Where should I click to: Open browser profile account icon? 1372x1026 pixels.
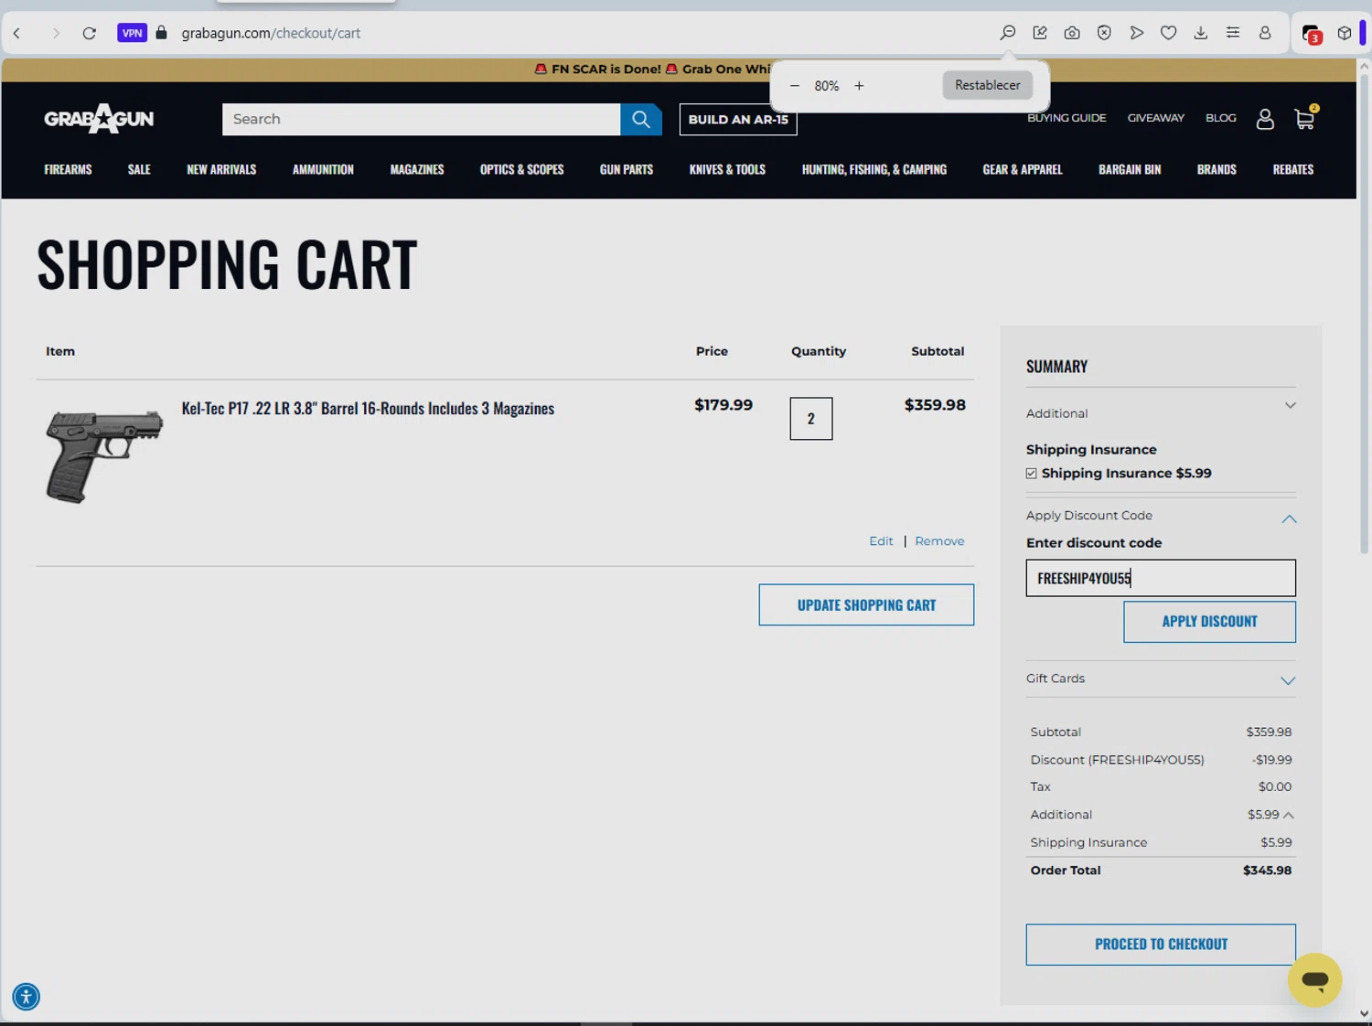point(1265,33)
